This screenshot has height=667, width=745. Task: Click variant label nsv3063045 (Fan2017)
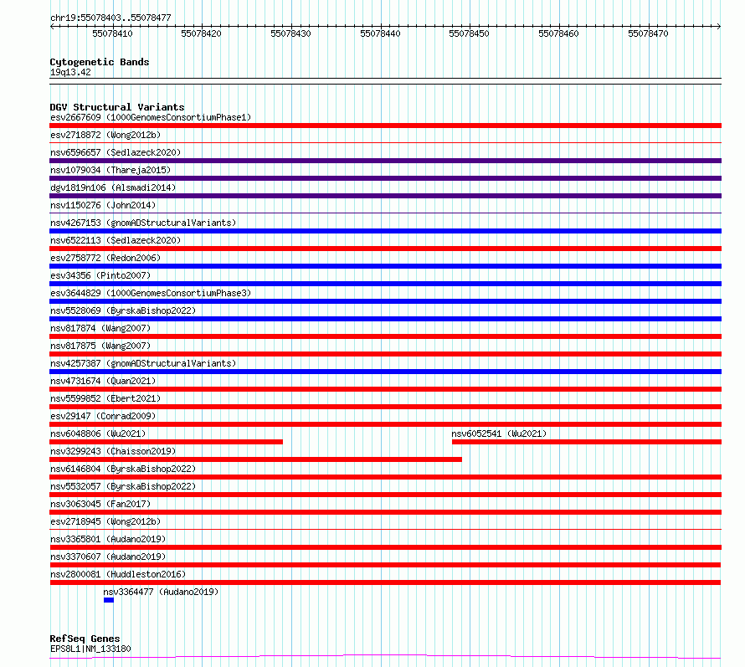tap(100, 504)
